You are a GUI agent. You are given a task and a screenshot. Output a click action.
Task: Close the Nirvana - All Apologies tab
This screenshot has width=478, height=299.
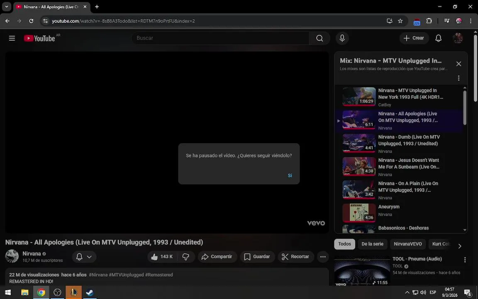[x=85, y=7]
